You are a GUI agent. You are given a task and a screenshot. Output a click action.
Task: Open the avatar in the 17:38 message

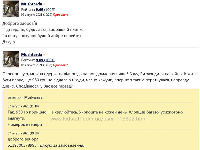tap(11, 59)
